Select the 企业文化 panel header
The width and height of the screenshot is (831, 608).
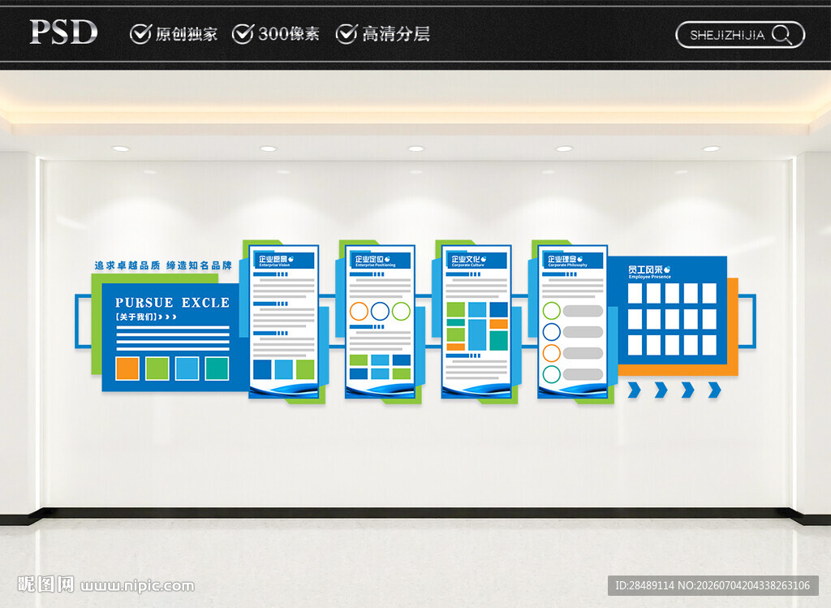pos(476,261)
